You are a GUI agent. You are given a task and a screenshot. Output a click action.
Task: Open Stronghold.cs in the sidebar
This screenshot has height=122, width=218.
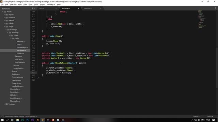tap(18, 68)
